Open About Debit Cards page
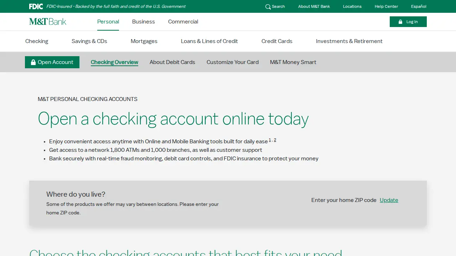The width and height of the screenshot is (456, 256). coord(172,62)
